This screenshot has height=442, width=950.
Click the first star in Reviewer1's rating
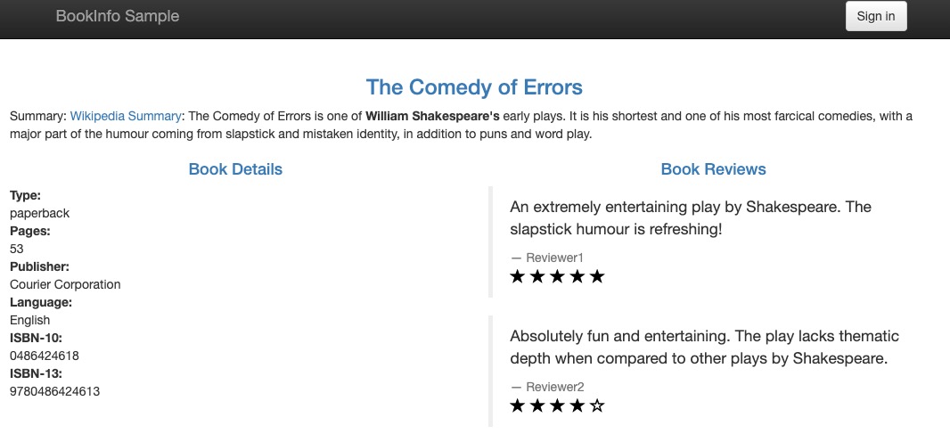coord(518,277)
